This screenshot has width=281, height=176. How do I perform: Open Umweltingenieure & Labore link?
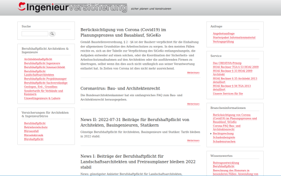42,98
